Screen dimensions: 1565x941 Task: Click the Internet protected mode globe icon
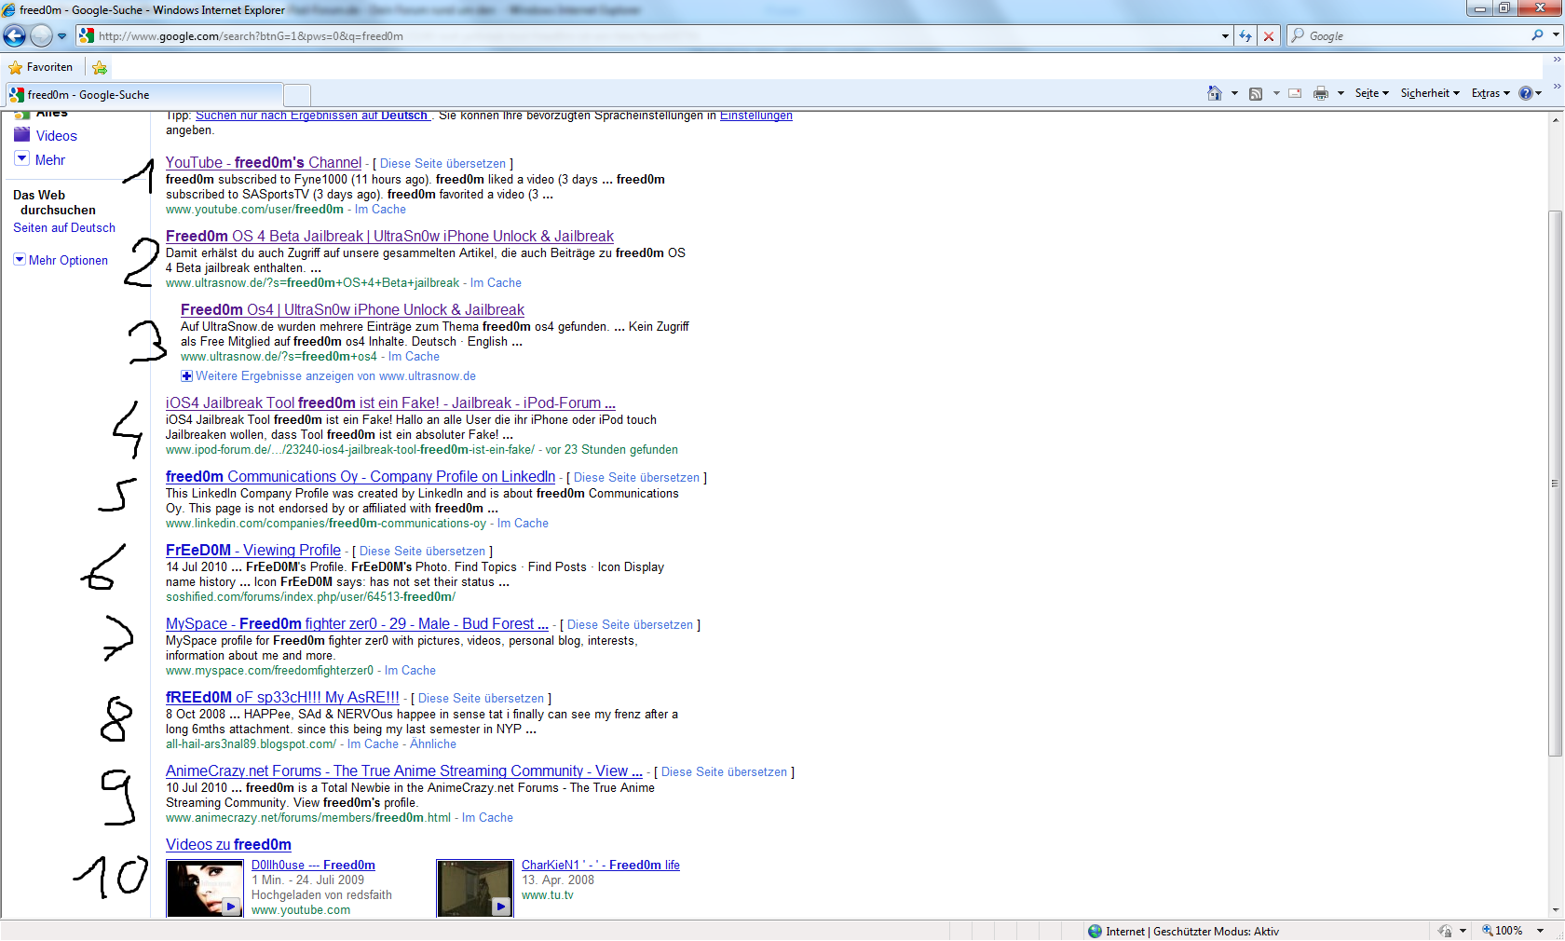point(1095,931)
